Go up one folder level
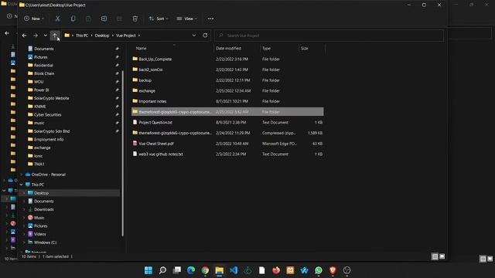 (x=55, y=36)
